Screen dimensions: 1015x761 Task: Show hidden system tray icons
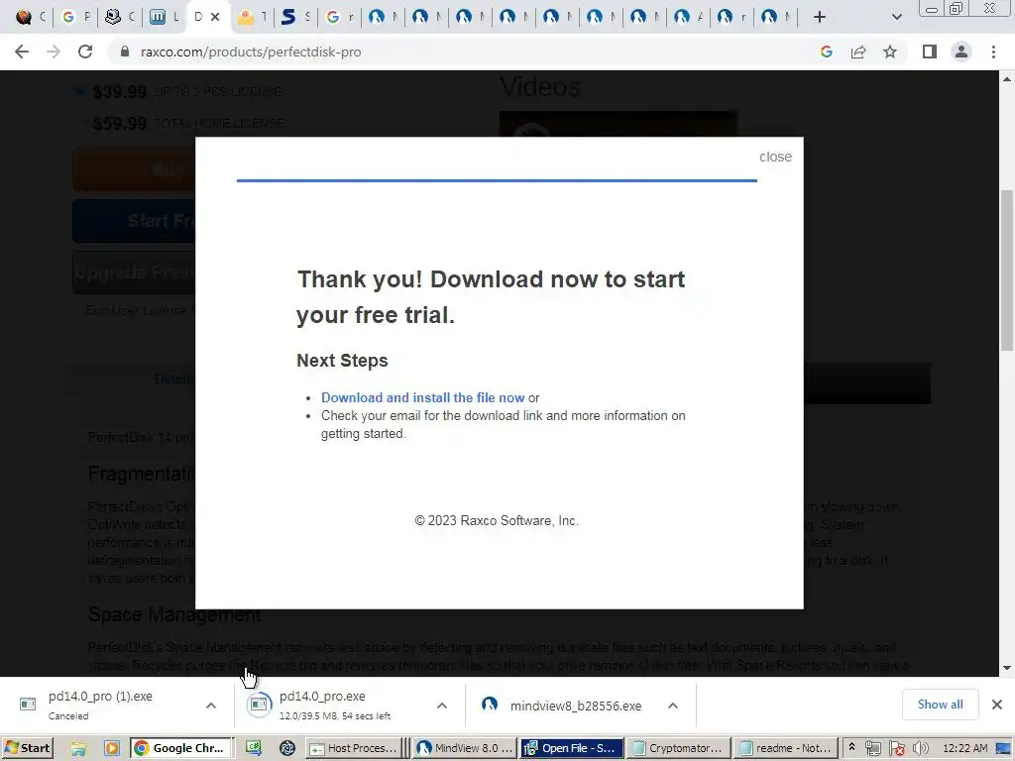click(851, 747)
